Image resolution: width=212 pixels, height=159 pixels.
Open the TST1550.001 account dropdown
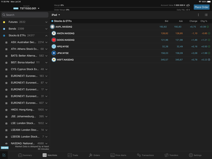pos(29,9)
